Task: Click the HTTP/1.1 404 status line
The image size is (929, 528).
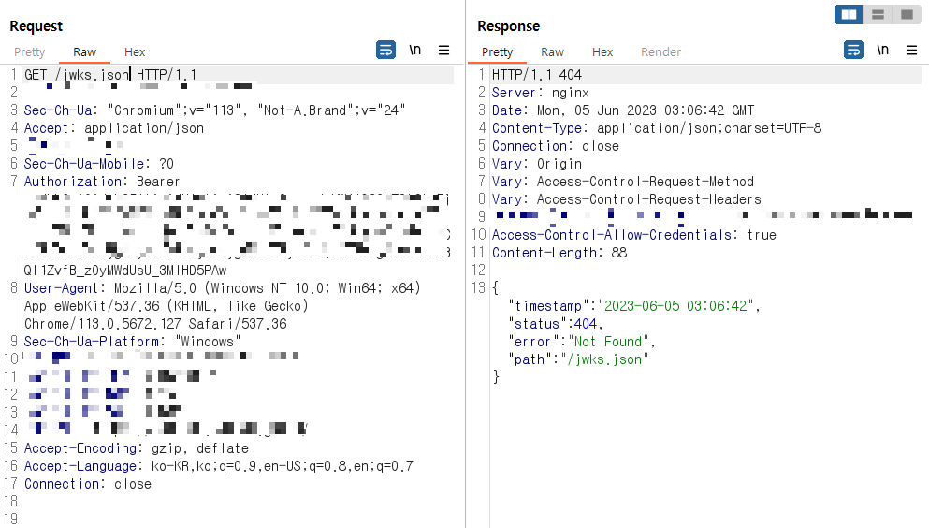Action: click(x=537, y=75)
